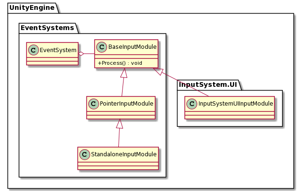Select the BaseInputModule class name

pos(132,47)
